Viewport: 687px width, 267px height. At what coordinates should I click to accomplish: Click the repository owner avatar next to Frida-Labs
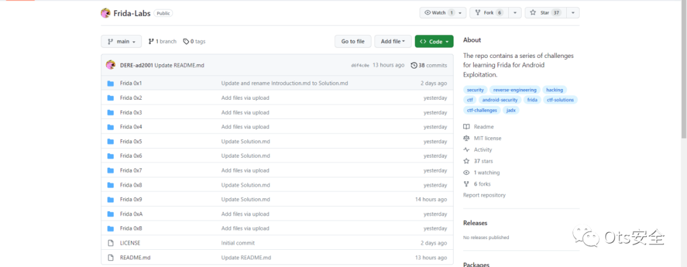tap(106, 13)
